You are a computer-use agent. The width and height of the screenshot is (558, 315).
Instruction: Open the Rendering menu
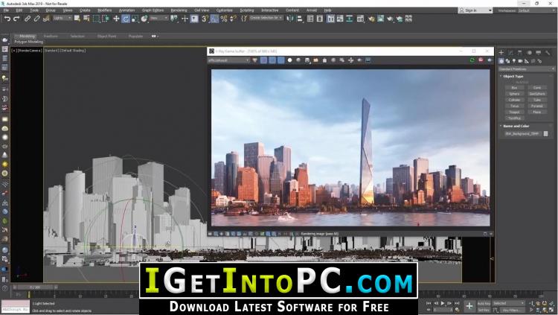point(180,10)
